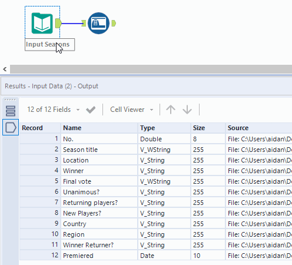Select the Input Data book tool icon
This screenshot has height=265, width=292.
point(42,23)
